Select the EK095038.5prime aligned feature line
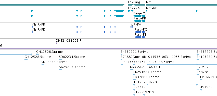This screenshot has width=217, height=96. point(182,64)
